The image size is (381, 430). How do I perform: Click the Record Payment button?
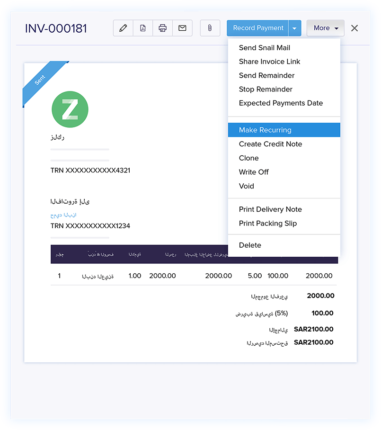coord(257,28)
